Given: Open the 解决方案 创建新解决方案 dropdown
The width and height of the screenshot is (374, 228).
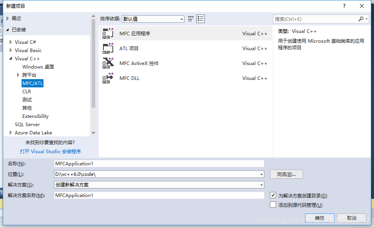Looking at the screenshot, I should click(x=159, y=185).
